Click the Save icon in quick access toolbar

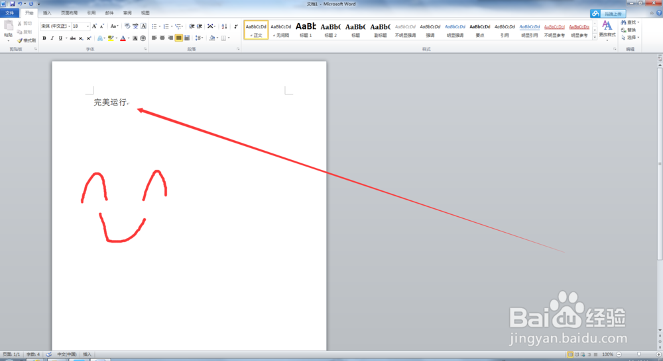pos(12,4)
